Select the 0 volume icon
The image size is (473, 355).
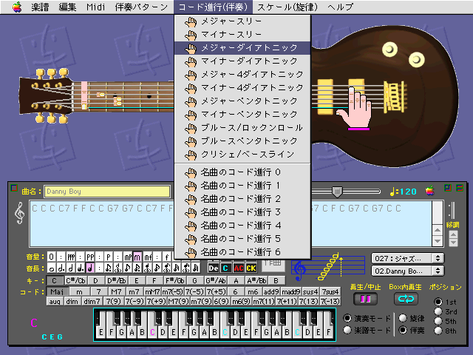(52, 257)
